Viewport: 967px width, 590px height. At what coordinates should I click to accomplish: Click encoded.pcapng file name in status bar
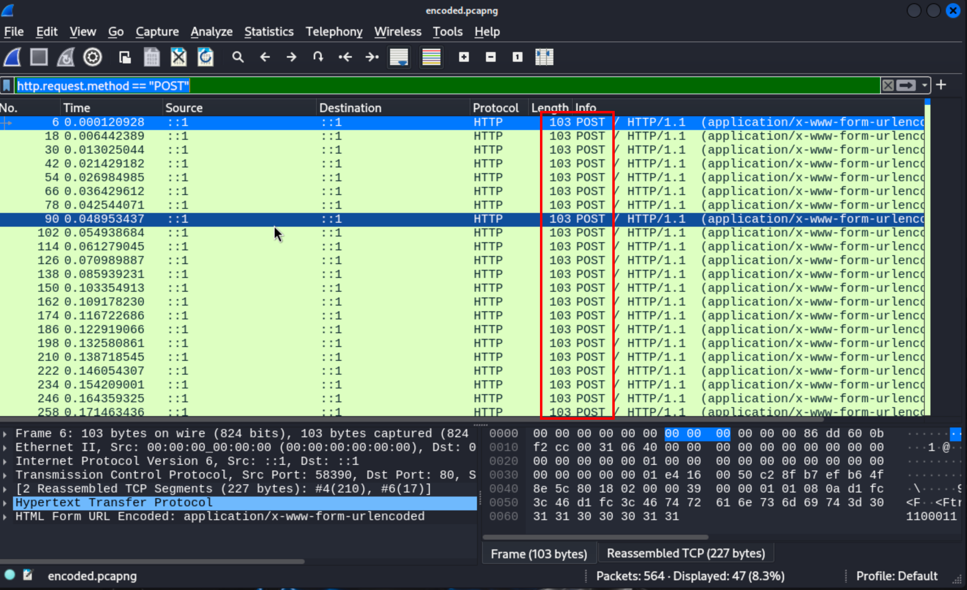[x=92, y=576]
